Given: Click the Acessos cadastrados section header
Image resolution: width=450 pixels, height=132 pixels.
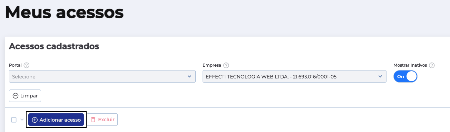Looking at the screenshot, I should click(54, 46).
